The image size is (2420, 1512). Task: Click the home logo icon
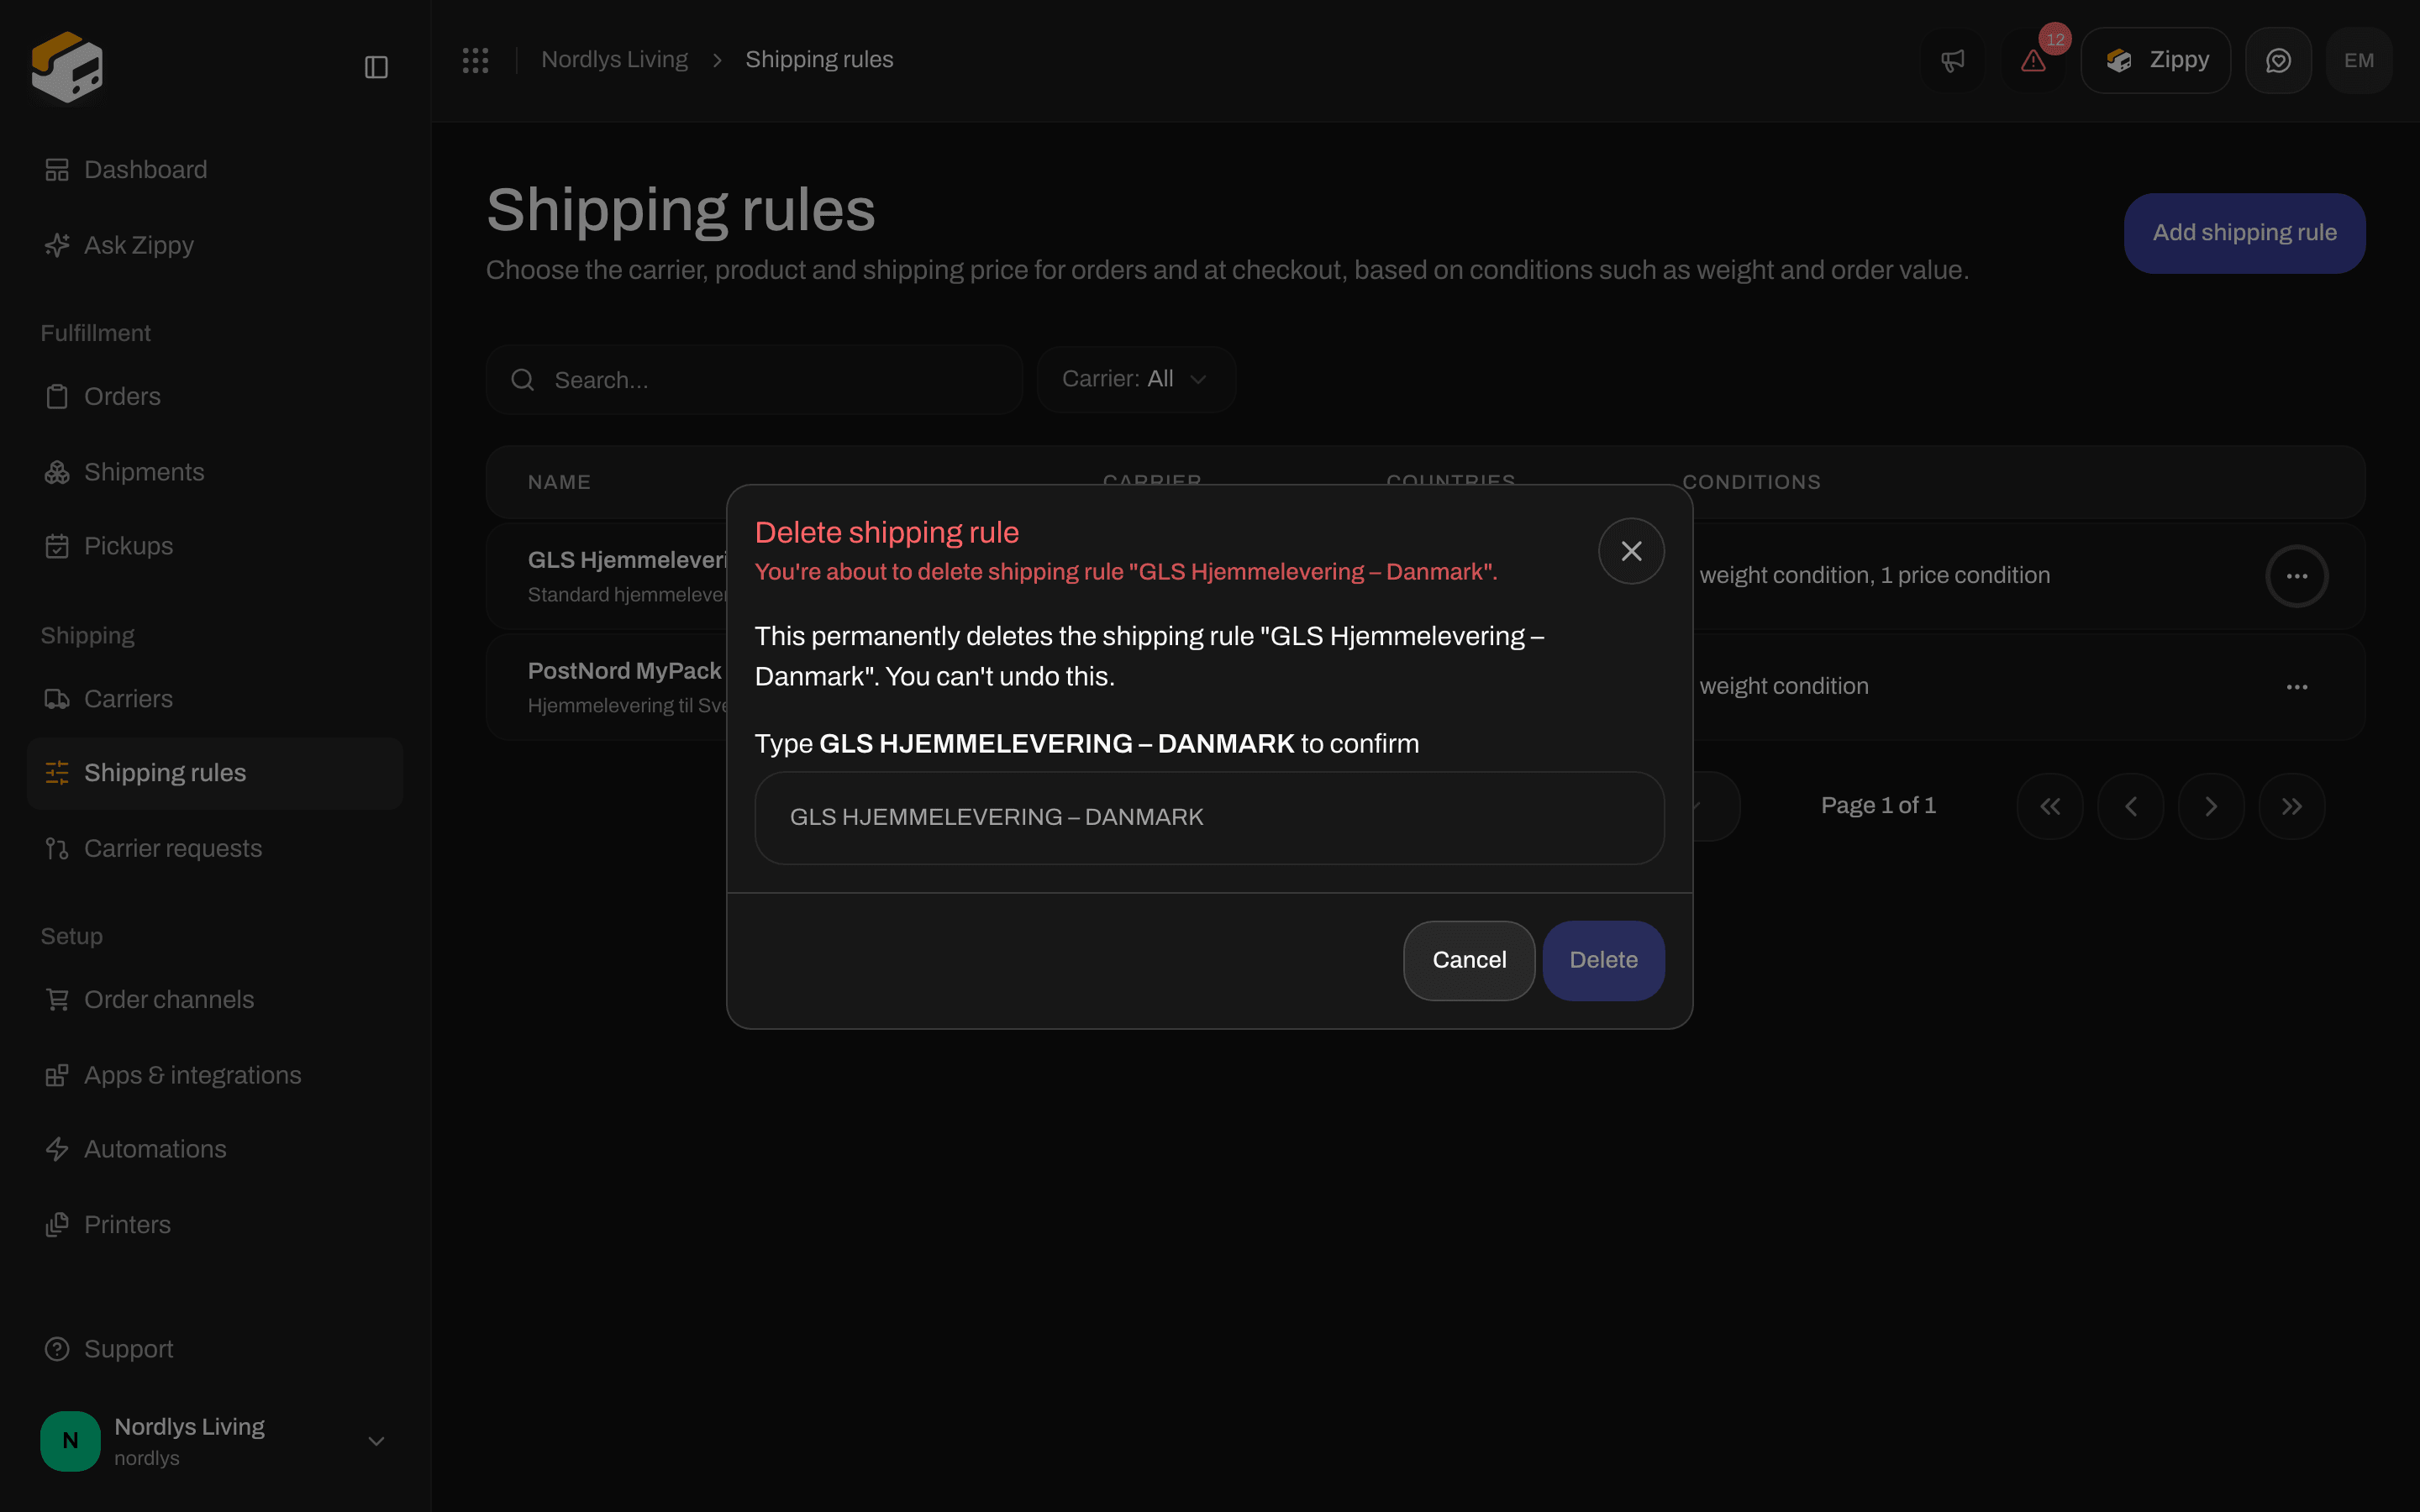pyautogui.click(x=67, y=66)
